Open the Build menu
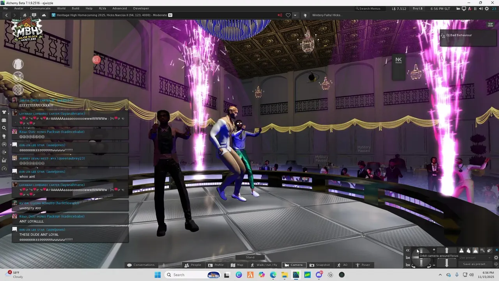499x281 pixels. 76,9
